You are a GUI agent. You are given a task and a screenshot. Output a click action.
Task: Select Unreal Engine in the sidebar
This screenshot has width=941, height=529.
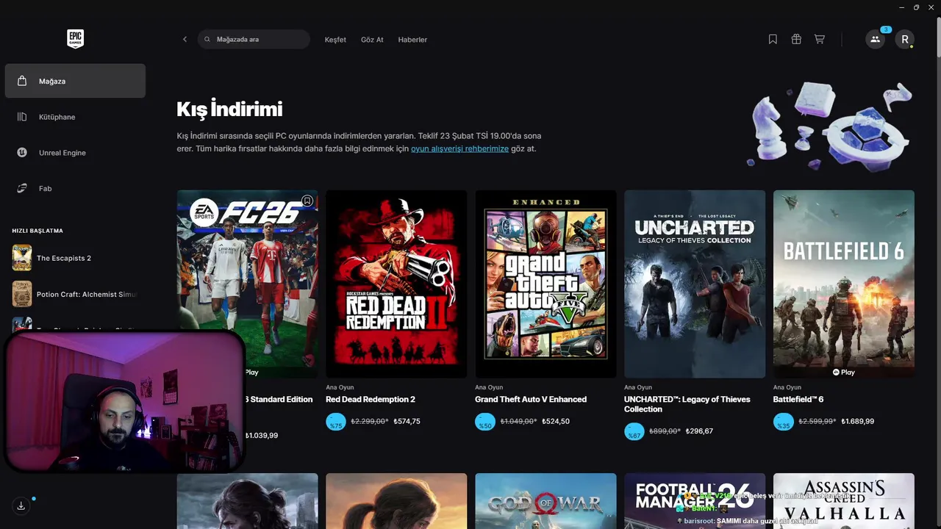pyautogui.click(x=75, y=153)
